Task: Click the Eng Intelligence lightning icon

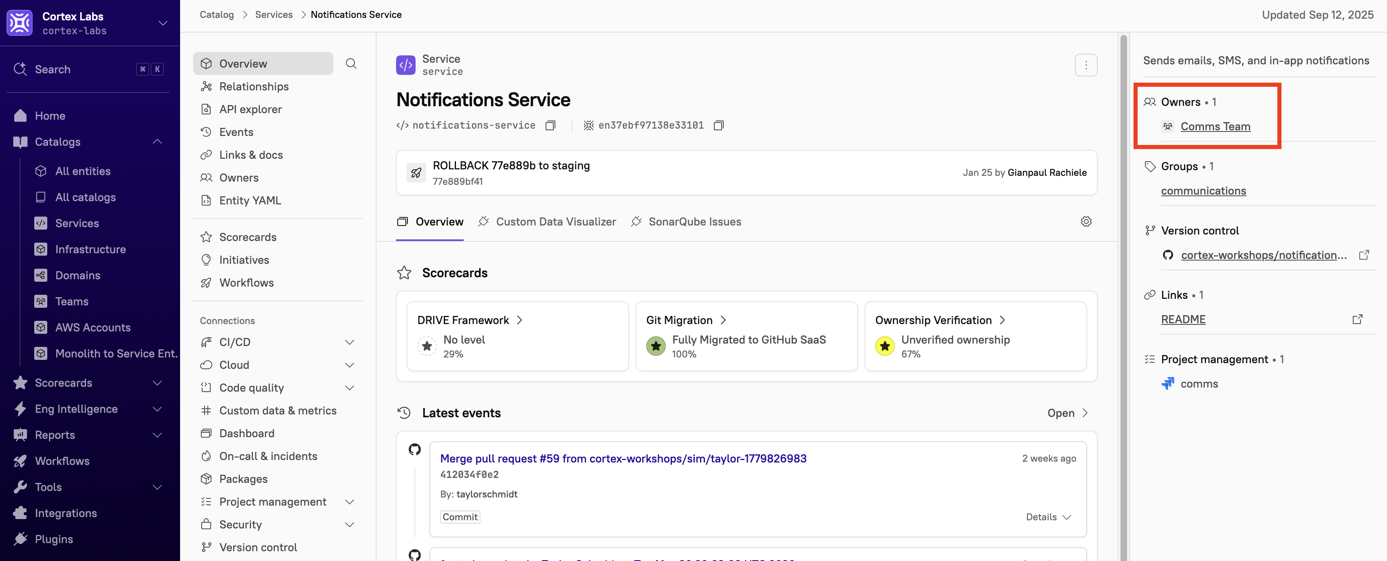Action: pos(20,409)
